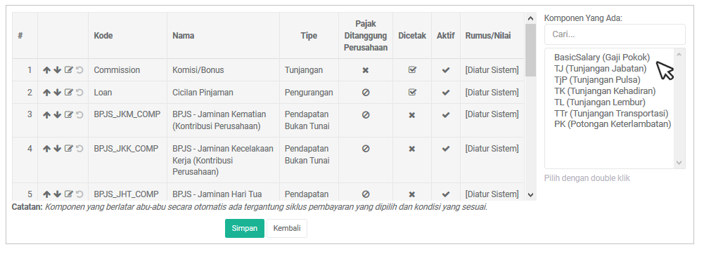Toggle Dicetak checkbox for Loan row
704x254 pixels.
click(412, 93)
